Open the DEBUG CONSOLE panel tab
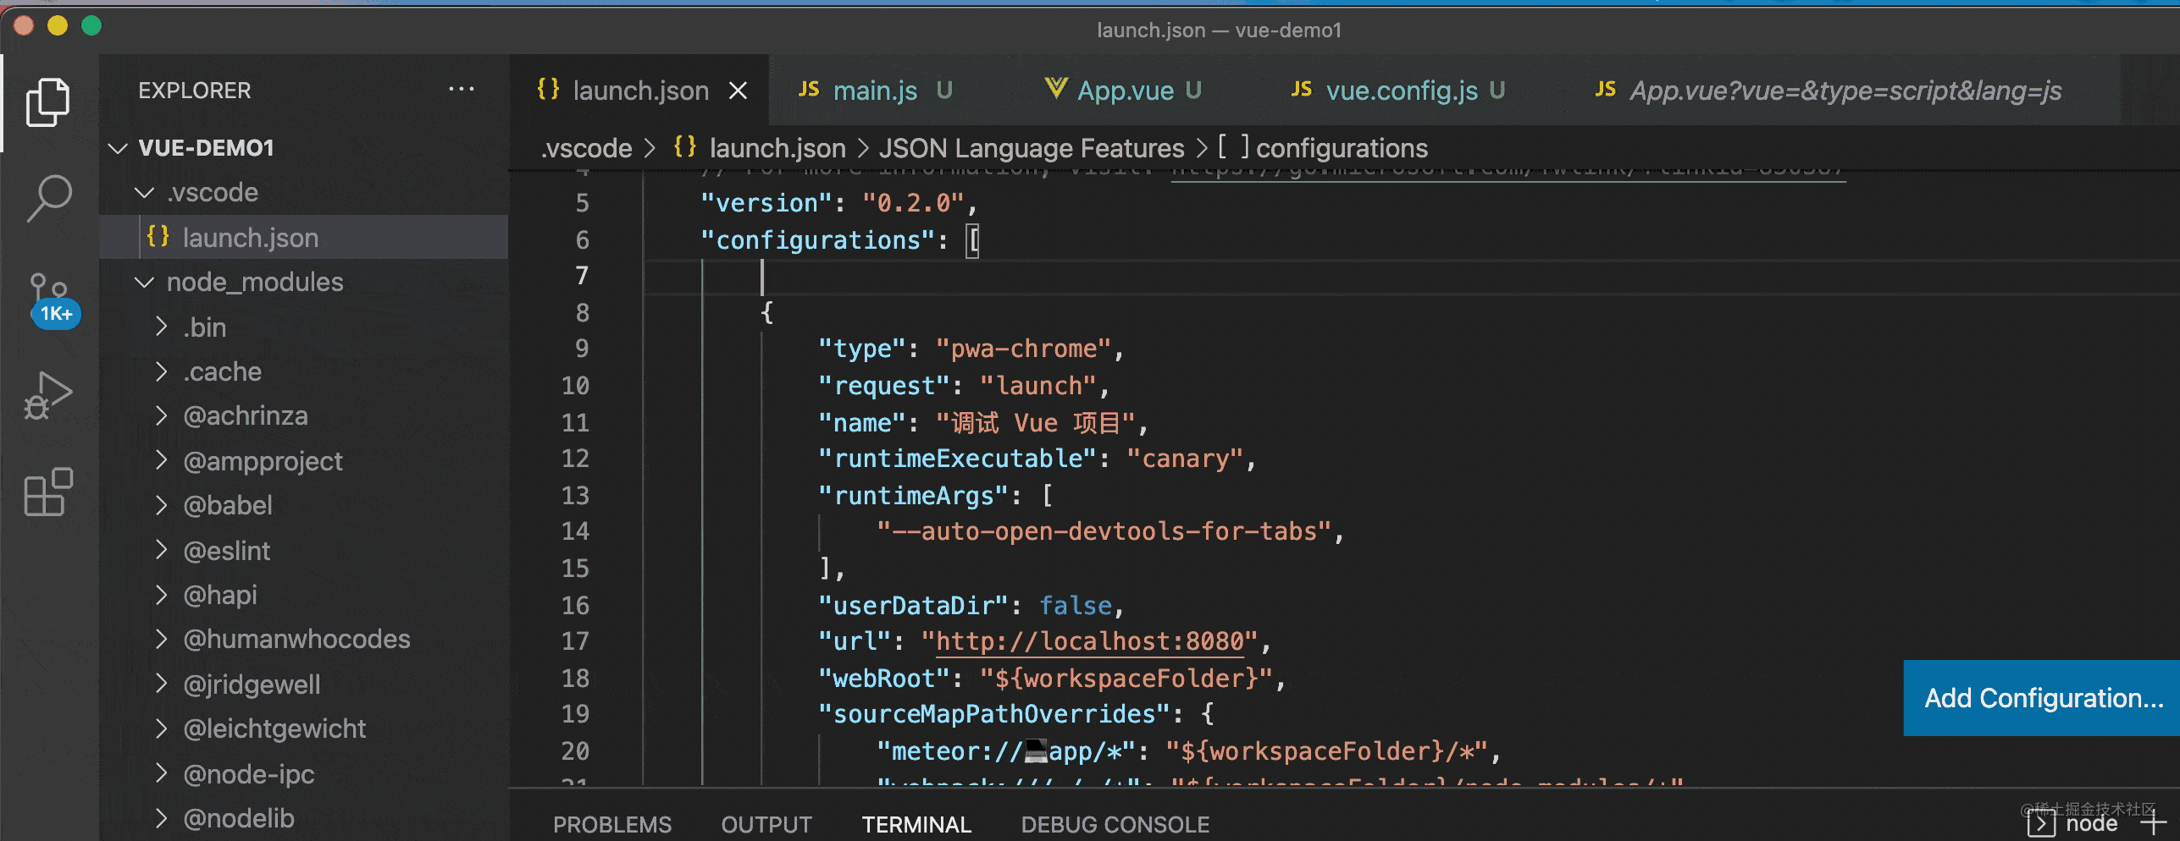 [1115, 824]
